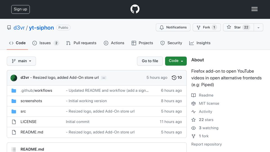Open Initial working version commit message
Image resolution: width=270 pixels, height=152 pixels.
(x=86, y=101)
